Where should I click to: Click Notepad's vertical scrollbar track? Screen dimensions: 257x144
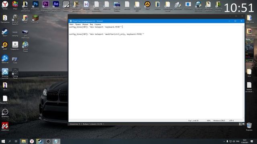click(x=243, y=72)
